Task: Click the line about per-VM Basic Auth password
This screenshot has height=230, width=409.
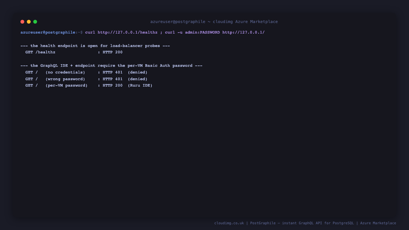Action: coord(112,66)
